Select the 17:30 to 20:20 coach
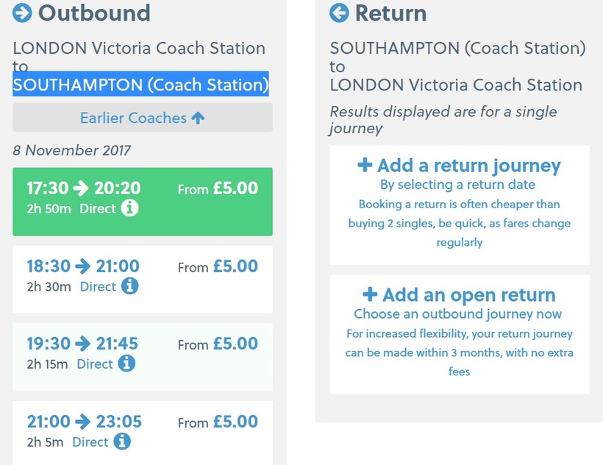 click(x=143, y=202)
